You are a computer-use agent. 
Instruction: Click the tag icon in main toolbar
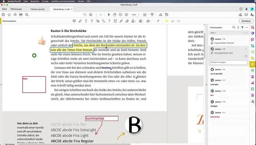click(x=167, y=15)
